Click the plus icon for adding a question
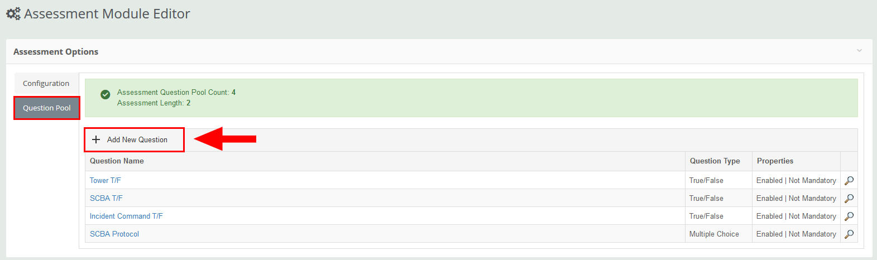Image resolution: width=877 pixels, height=260 pixels. click(96, 139)
